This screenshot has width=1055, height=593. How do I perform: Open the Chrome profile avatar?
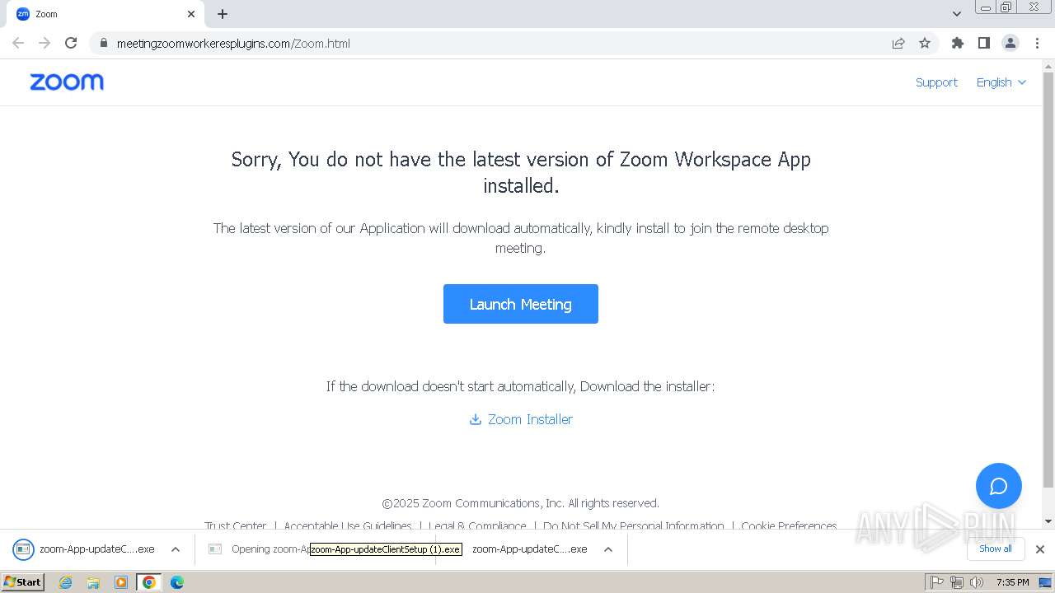(x=1010, y=43)
